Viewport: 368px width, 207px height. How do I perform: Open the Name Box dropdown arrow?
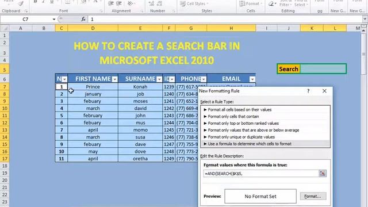click(x=54, y=19)
